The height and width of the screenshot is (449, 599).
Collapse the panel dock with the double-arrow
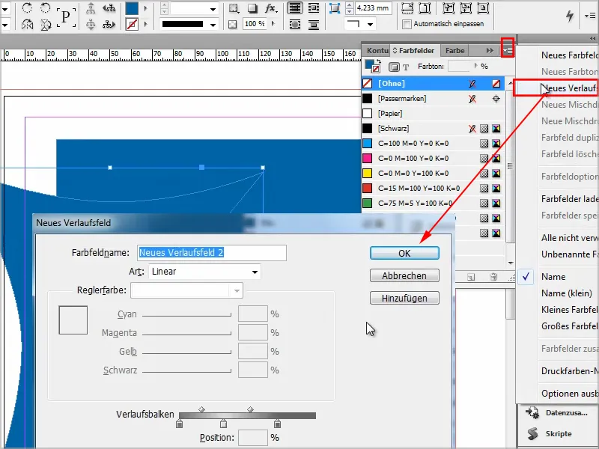[592, 39]
